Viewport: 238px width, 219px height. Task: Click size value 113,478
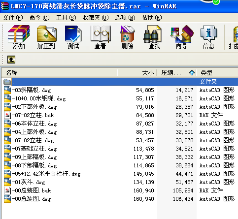point(144,149)
